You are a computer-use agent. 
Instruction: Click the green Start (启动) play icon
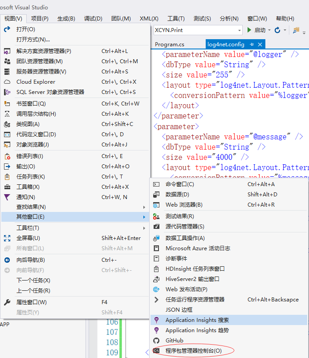[249, 30]
